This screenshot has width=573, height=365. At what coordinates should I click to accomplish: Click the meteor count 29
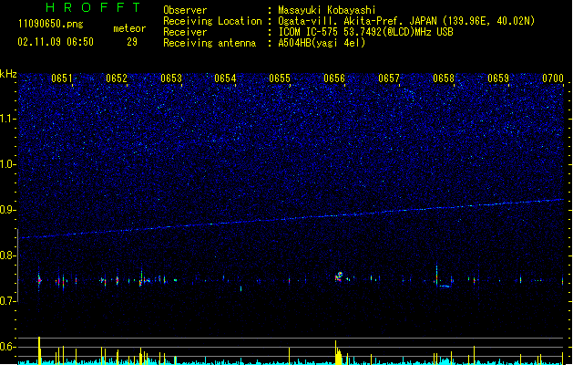(x=132, y=42)
